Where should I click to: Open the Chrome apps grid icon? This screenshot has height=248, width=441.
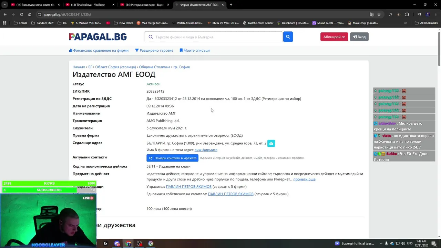(4, 23)
